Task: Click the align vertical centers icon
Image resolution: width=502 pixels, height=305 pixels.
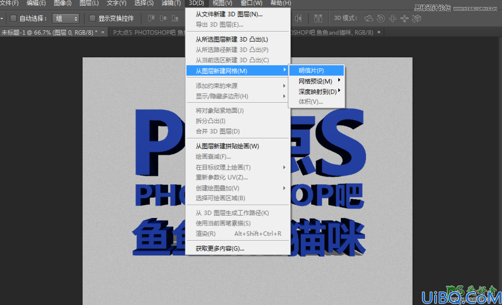Action: coord(163,18)
